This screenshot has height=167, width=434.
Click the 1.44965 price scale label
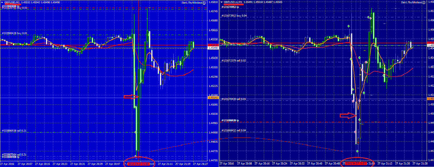click(213, 123)
